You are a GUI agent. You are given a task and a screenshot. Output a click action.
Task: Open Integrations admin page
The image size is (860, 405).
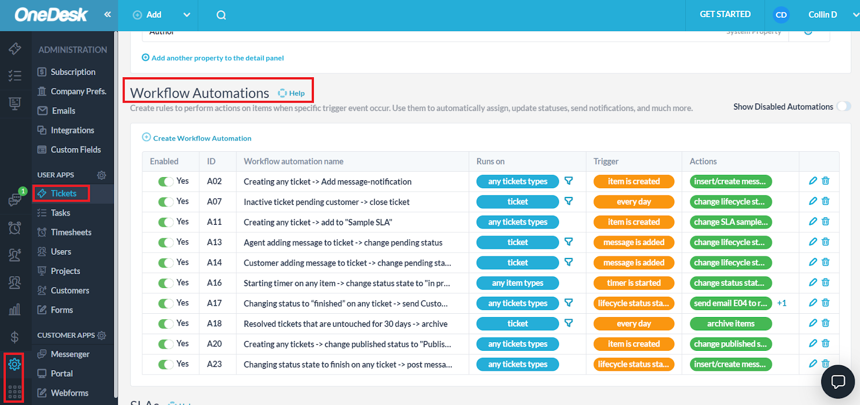[x=73, y=130]
